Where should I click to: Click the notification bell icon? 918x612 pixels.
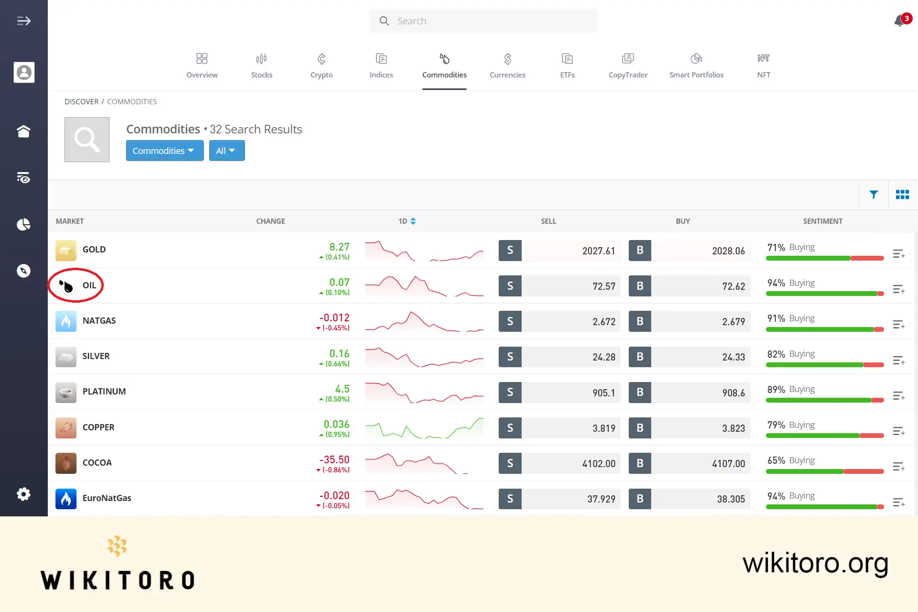tap(900, 21)
